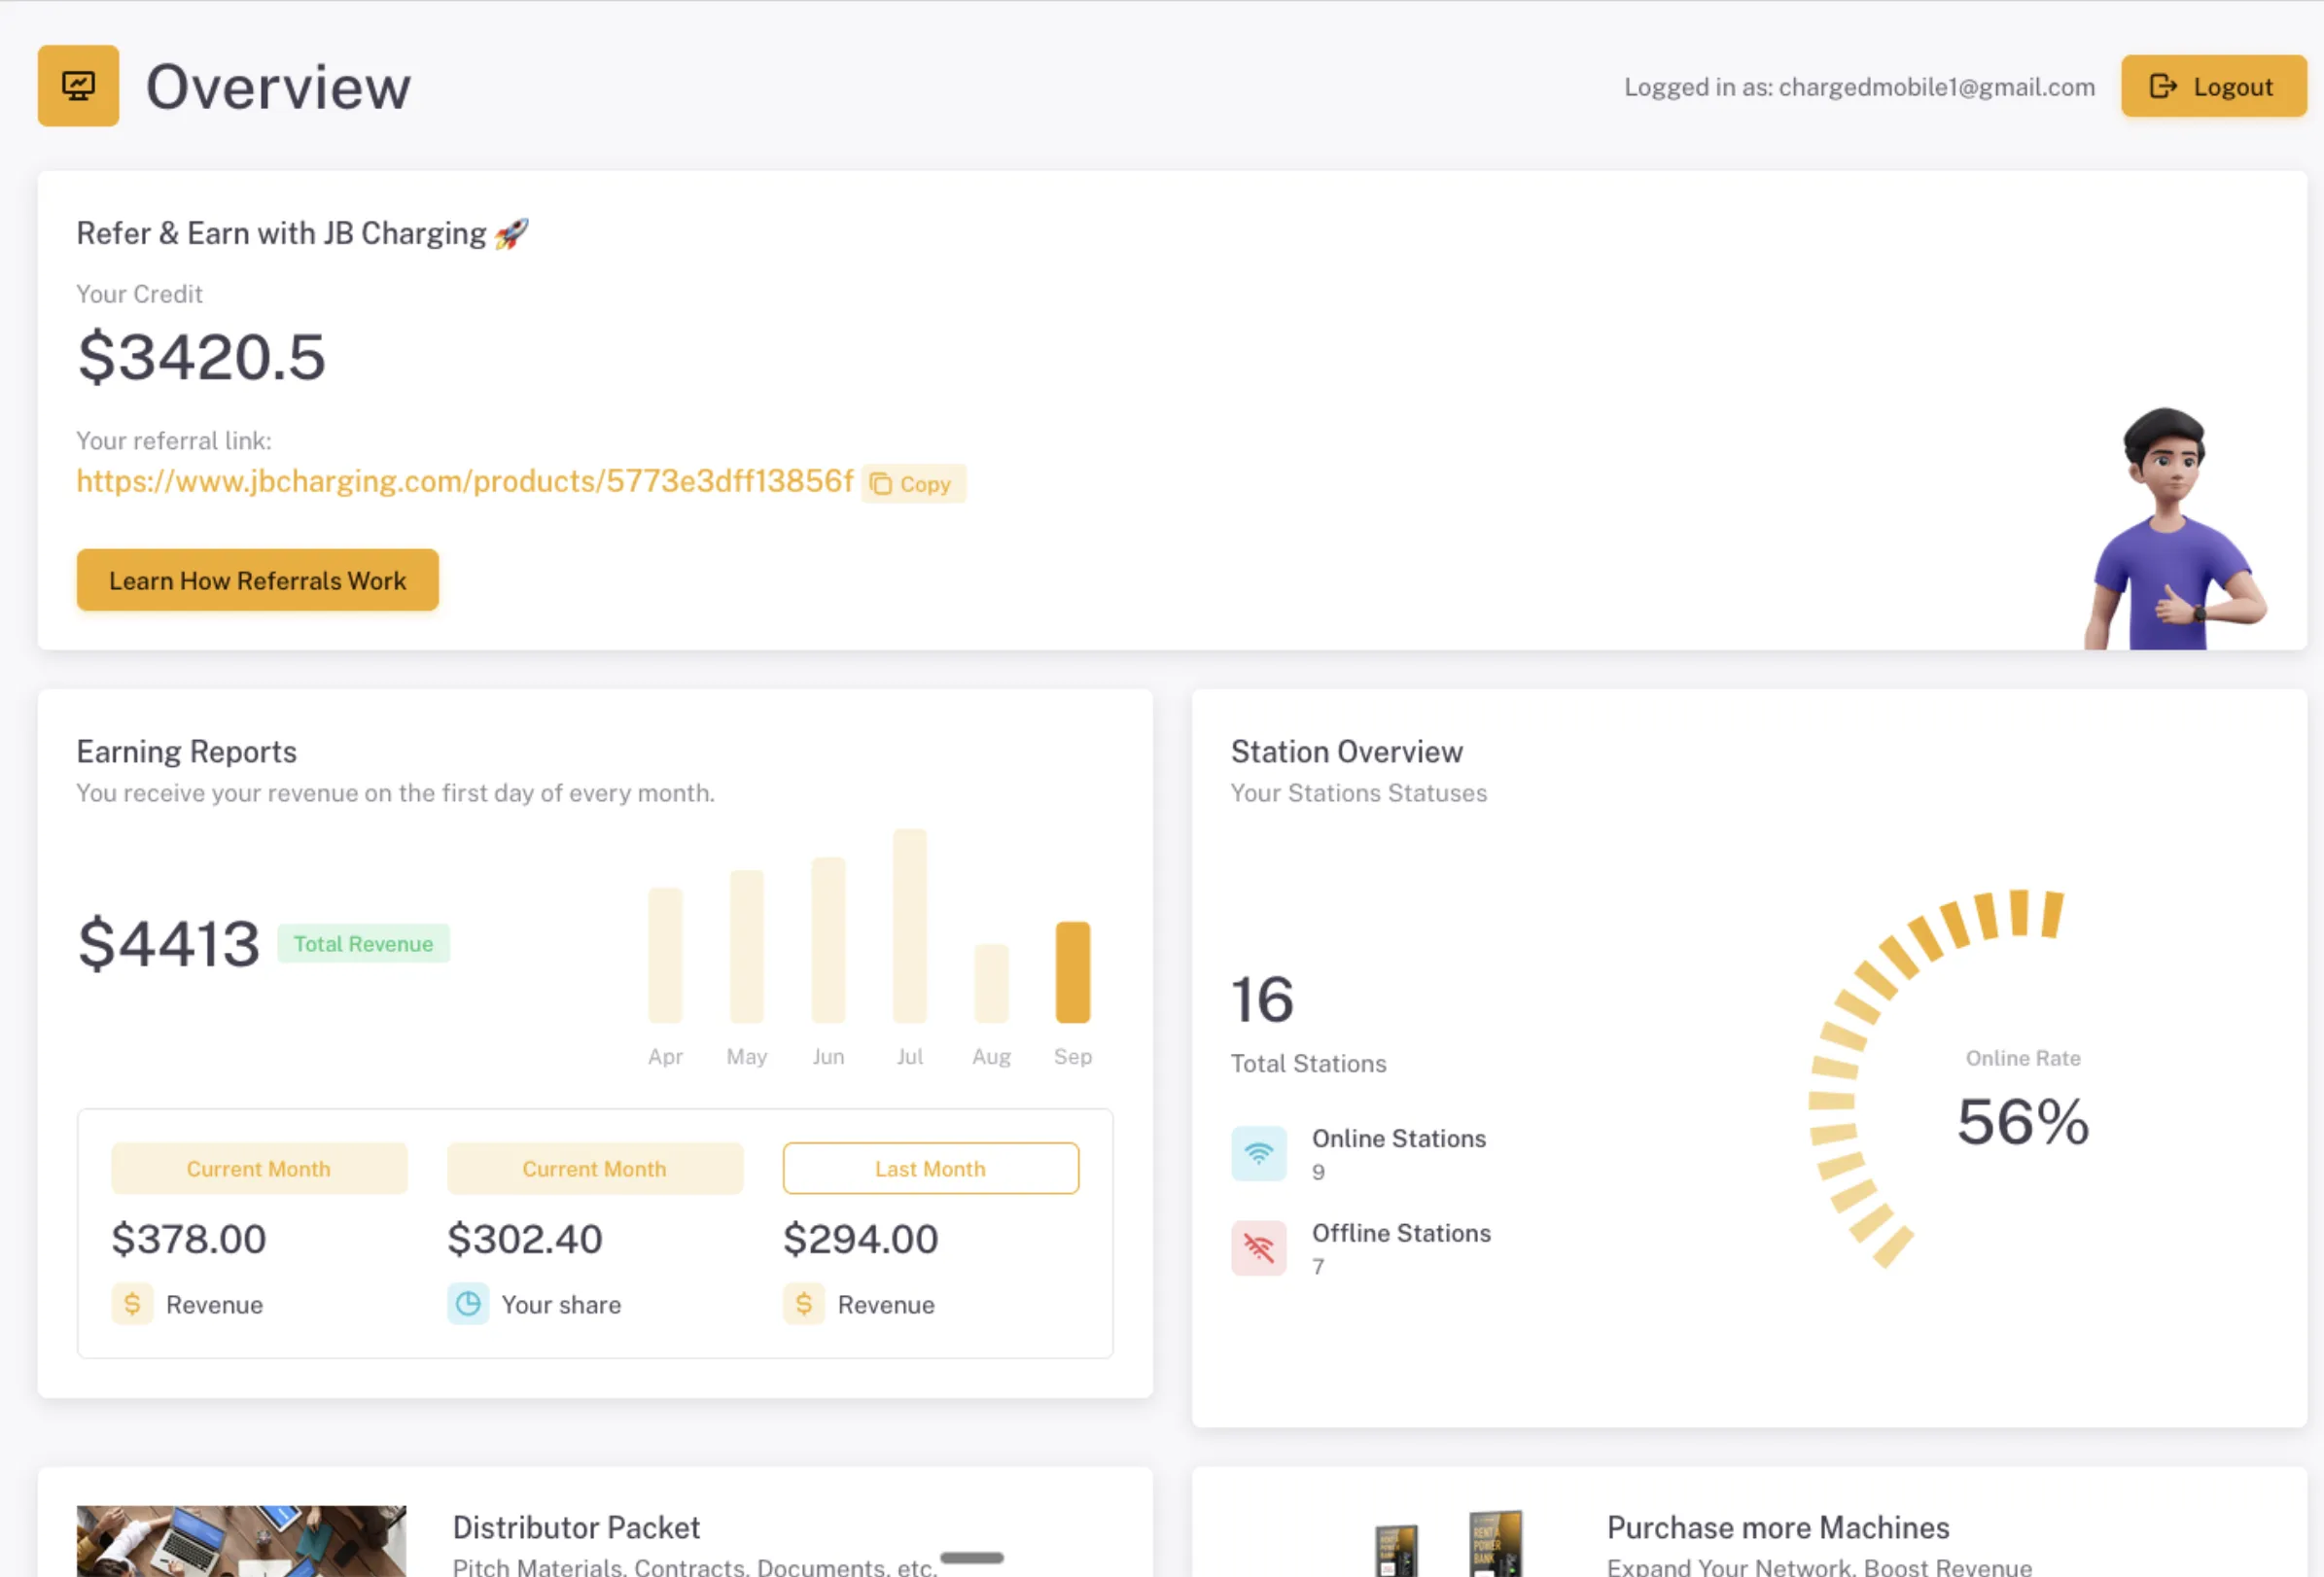
Task: Open the Distributor Packet thumbnail image
Action: click(x=241, y=1541)
